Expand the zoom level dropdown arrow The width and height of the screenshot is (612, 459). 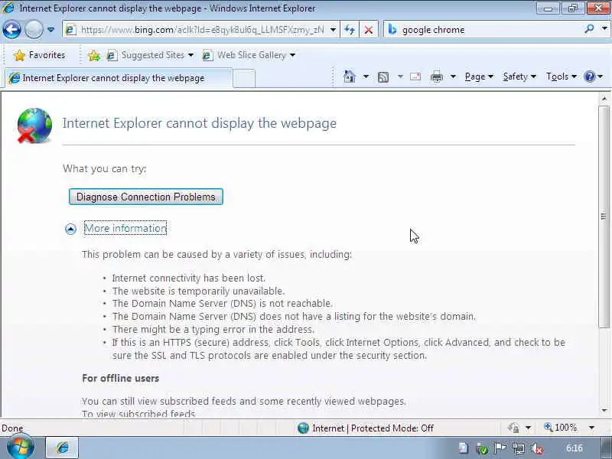click(591, 428)
